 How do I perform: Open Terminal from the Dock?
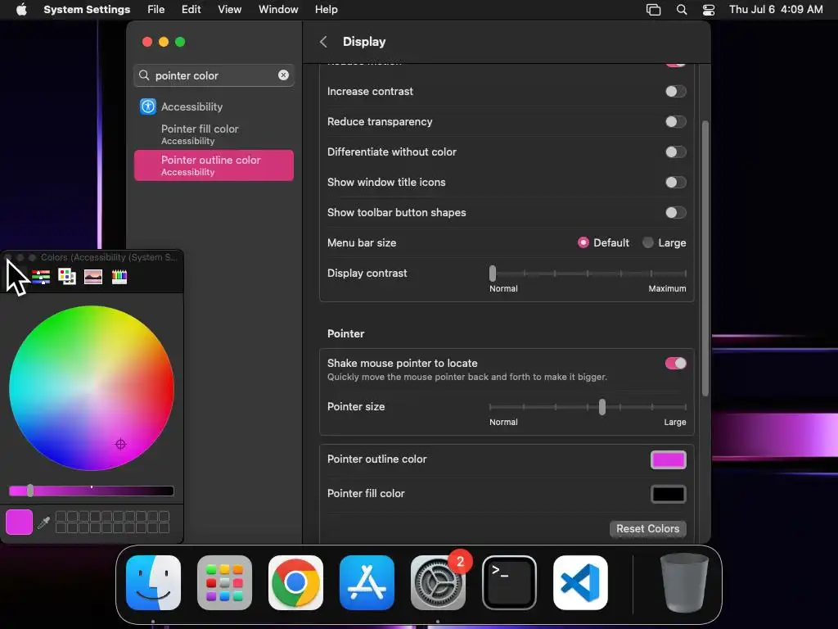[509, 582]
